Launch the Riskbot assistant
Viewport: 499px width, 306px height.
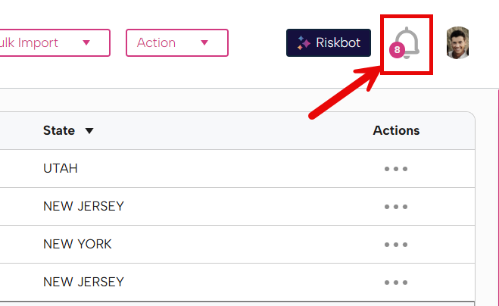click(x=329, y=43)
